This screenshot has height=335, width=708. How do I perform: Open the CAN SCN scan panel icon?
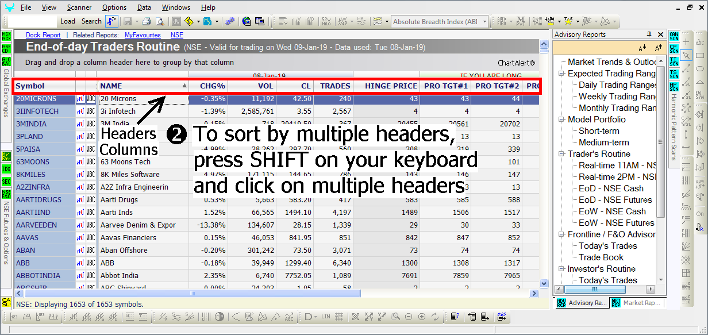coord(674,36)
